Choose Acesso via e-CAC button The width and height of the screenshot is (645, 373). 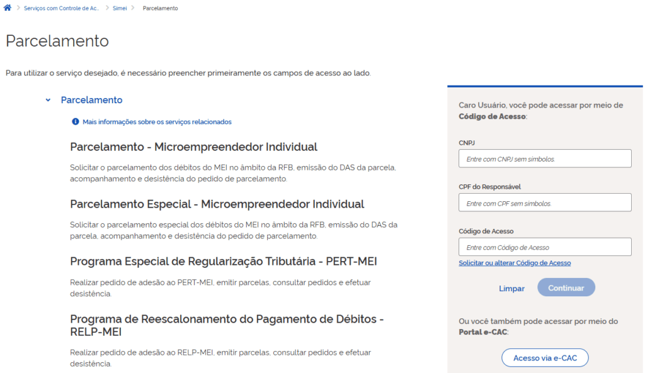pyautogui.click(x=545, y=358)
